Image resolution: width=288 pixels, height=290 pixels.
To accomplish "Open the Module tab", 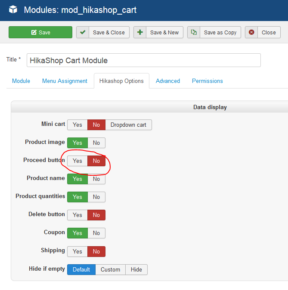I will [21, 81].
